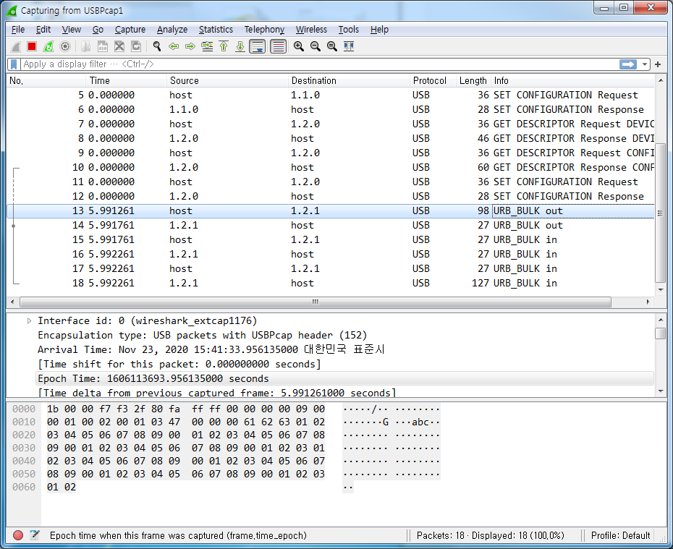Click the Start capturing packets shark fin icon
Screen dimensions: 673x549
(x=16, y=46)
